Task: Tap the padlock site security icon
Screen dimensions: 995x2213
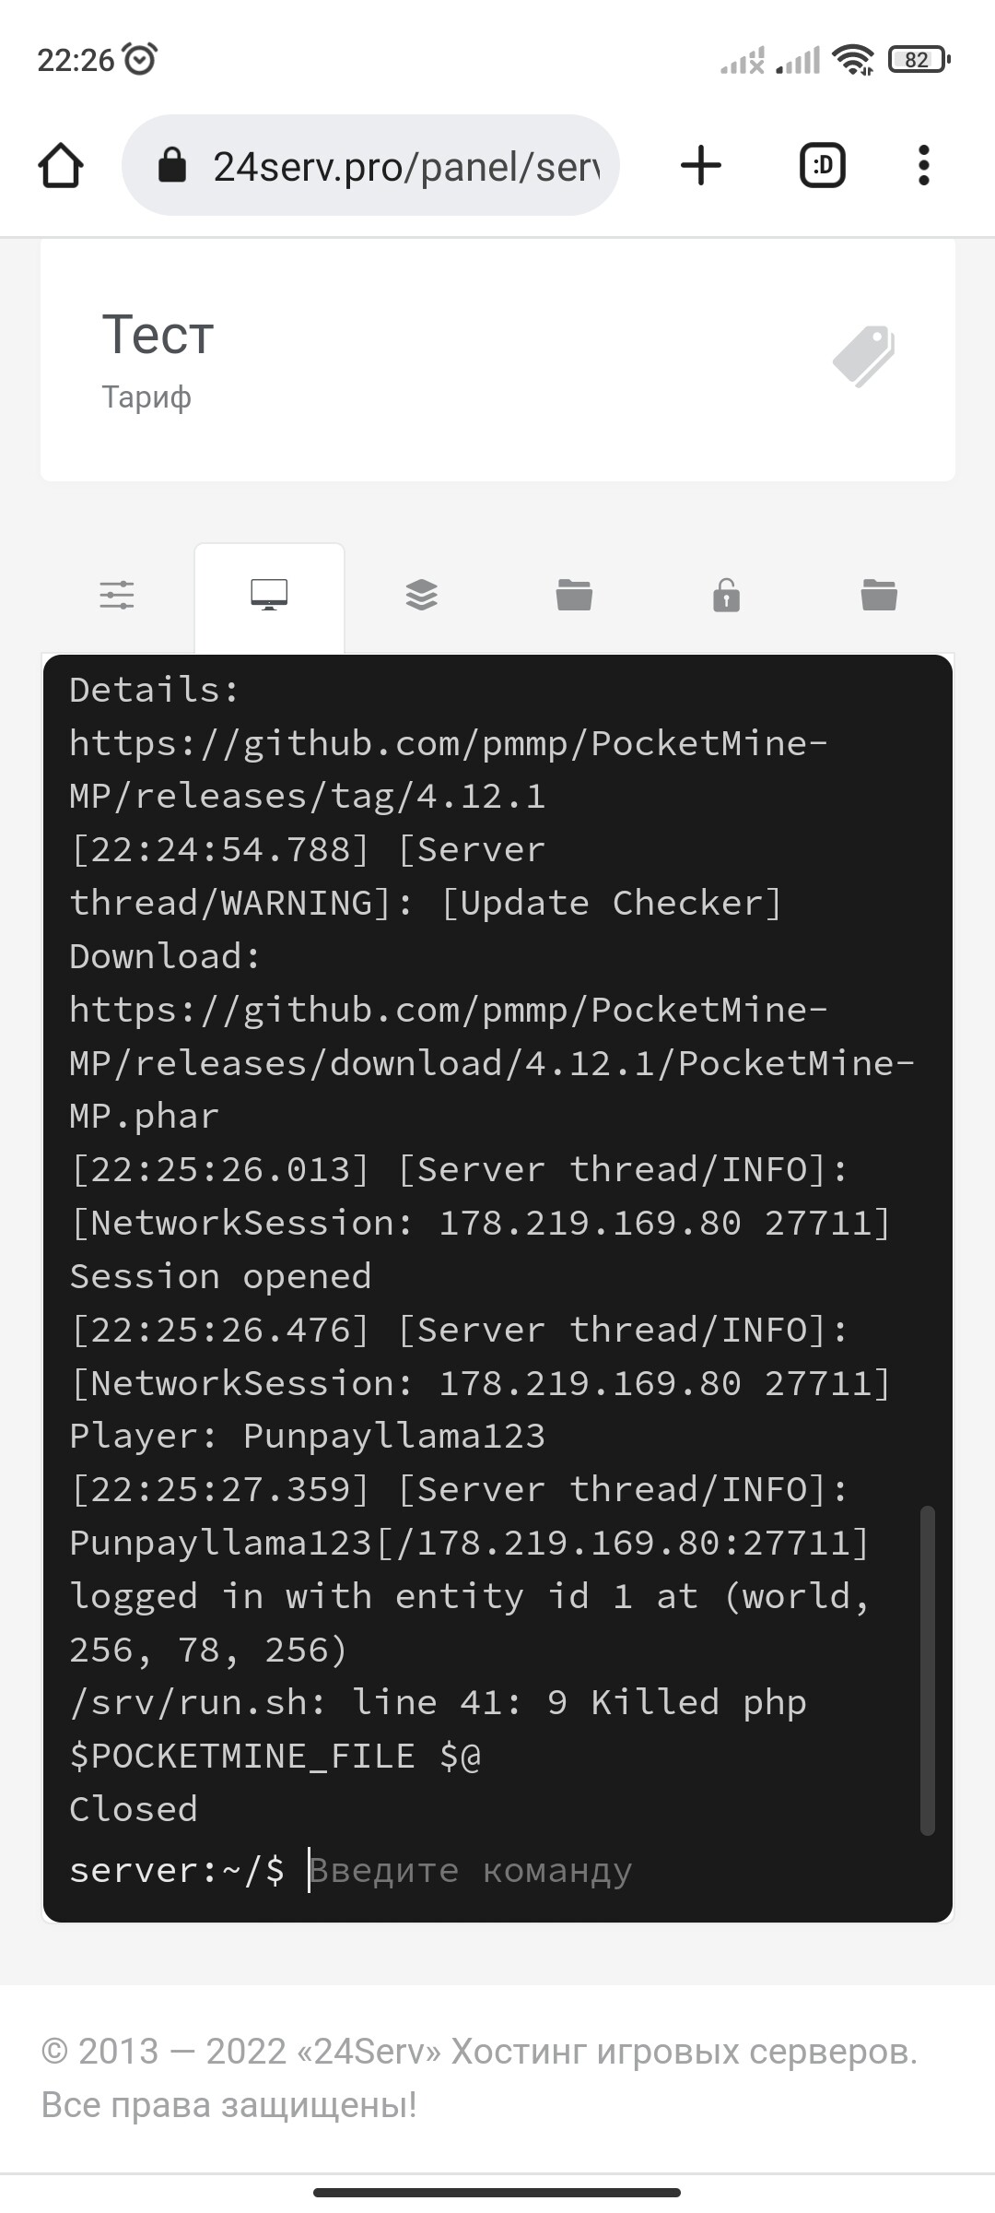Action: 172,167
